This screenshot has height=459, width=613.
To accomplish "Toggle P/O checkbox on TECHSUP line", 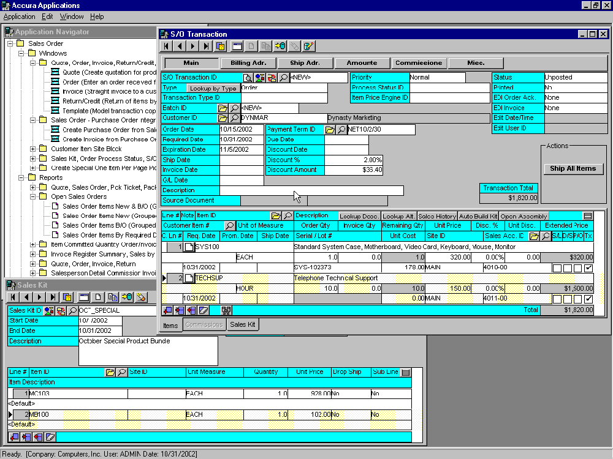I will [x=578, y=299].
